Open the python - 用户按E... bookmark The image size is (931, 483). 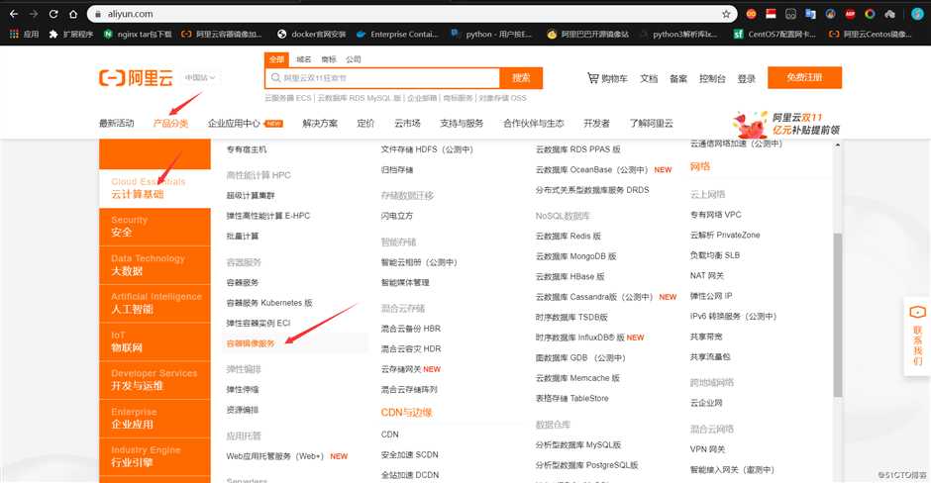tap(491, 35)
